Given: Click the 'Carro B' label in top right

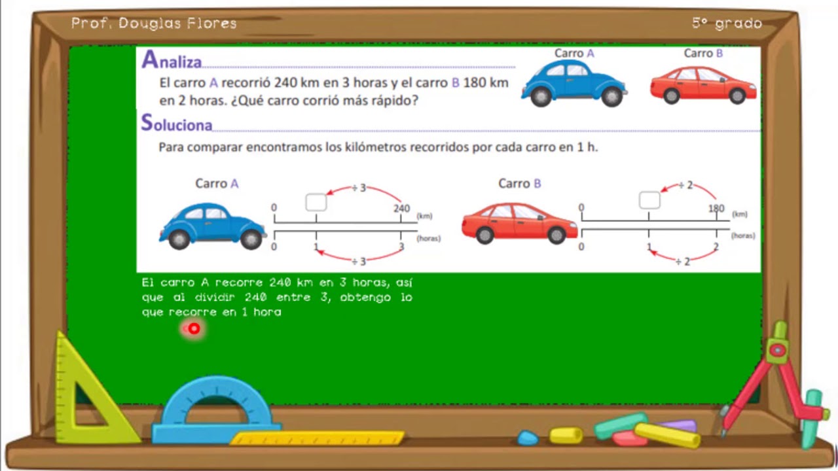Looking at the screenshot, I should (x=704, y=54).
